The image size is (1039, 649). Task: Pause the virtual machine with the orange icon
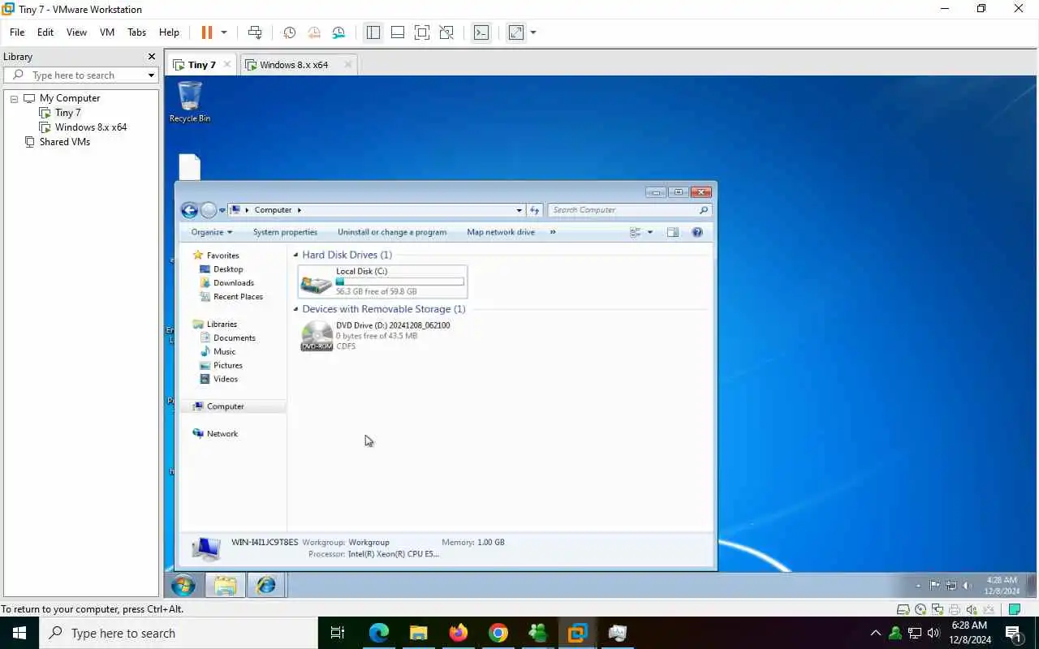206,32
